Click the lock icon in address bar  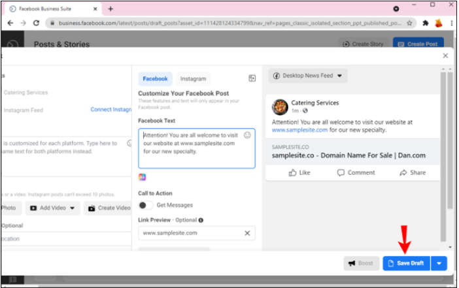52,23
